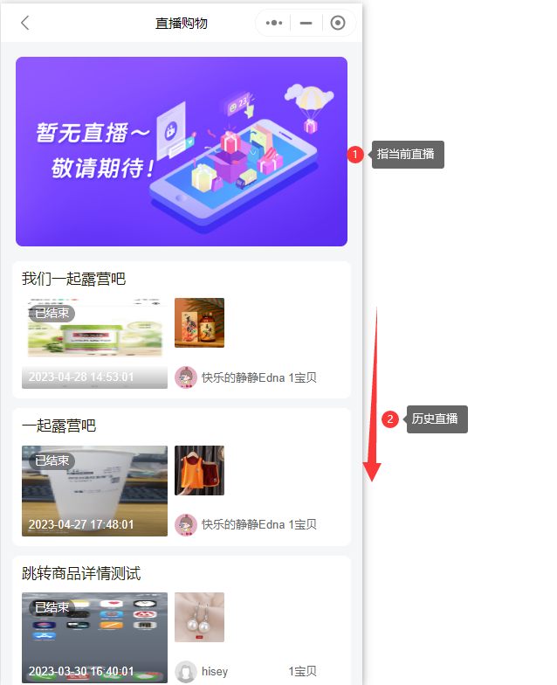The height and width of the screenshot is (685, 557).
Task: Open the 跳转商品详情测试 live title
Action: click(x=81, y=573)
